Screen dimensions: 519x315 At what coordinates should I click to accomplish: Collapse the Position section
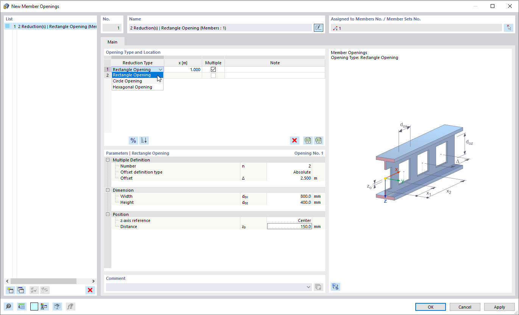click(108, 214)
